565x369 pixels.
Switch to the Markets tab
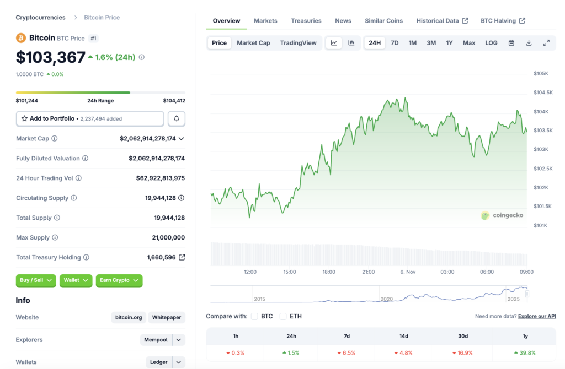(x=265, y=20)
